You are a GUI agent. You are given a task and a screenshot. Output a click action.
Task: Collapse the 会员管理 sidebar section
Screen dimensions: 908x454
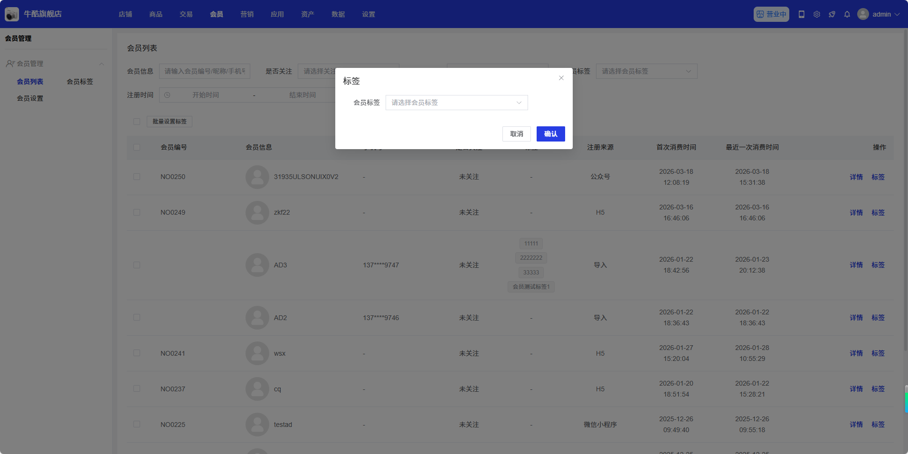coord(102,64)
